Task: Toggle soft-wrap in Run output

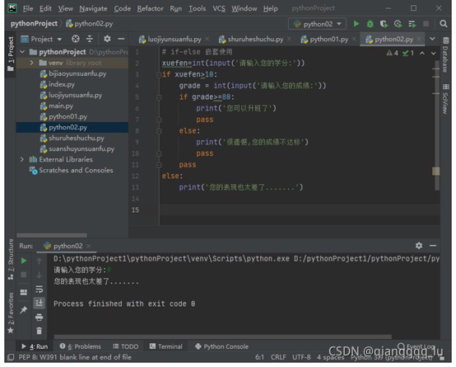Action: [x=39, y=289]
